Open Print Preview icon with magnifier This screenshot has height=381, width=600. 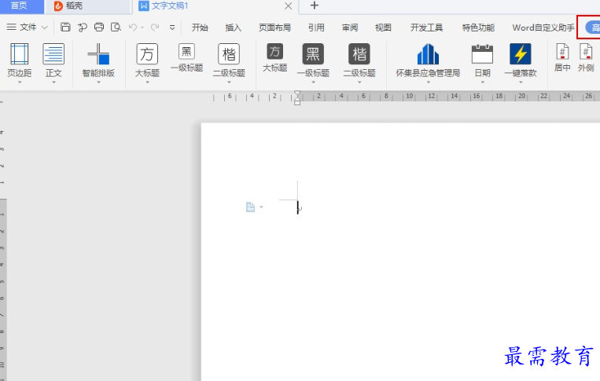tap(116, 27)
